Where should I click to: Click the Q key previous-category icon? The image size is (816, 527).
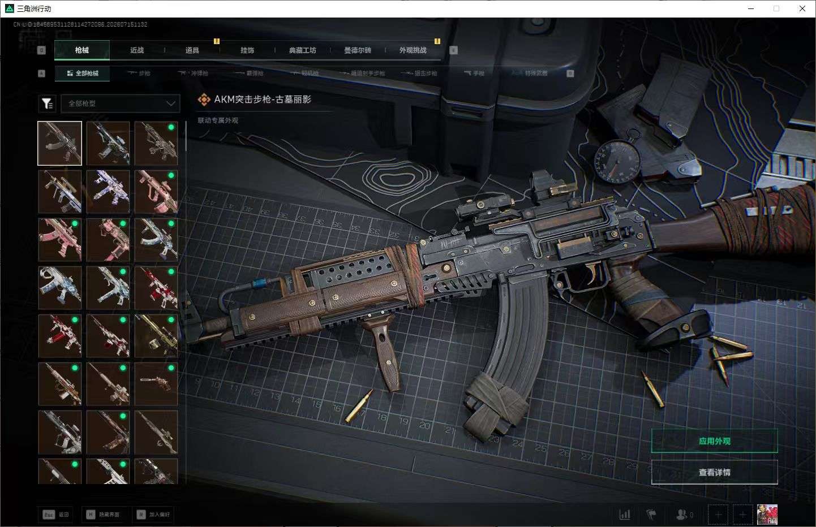41,50
